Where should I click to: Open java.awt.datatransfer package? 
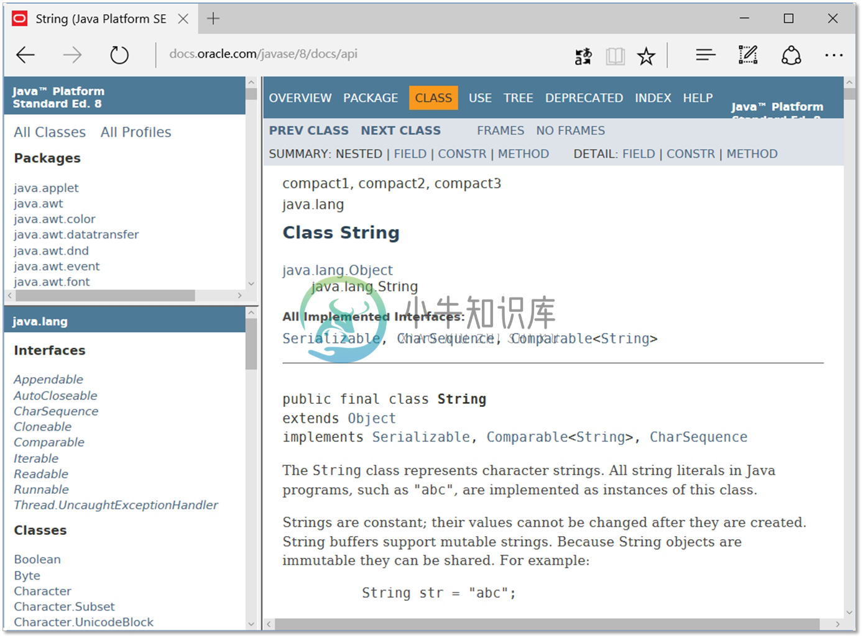[x=76, y=235]
